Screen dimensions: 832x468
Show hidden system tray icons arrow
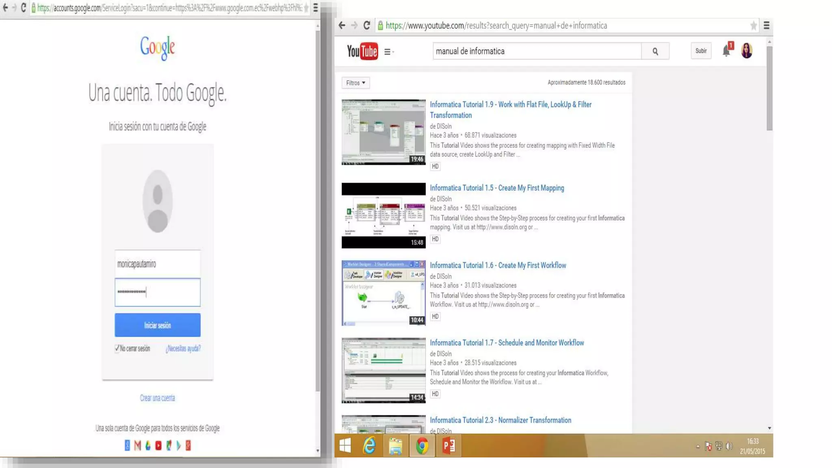tap(698, 446)
